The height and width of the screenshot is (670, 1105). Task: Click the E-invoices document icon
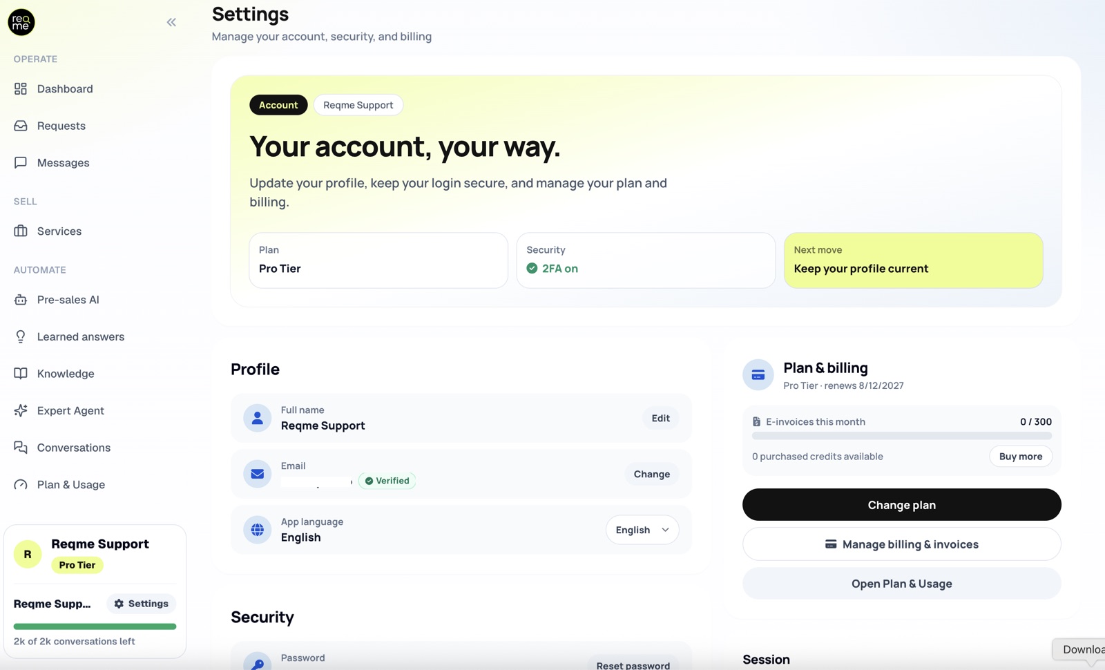pyautogui.click(x=756, y=421)
